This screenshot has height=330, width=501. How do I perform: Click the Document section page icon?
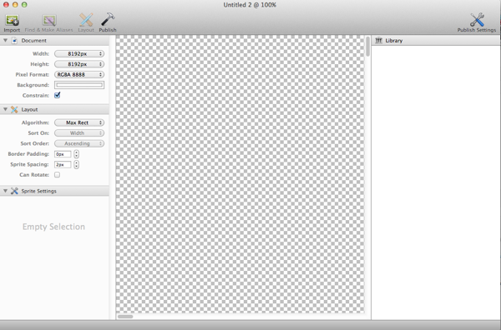coord(14,41)
